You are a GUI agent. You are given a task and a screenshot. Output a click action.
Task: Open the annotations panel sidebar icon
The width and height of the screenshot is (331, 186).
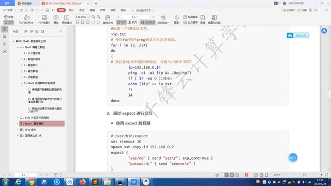tap(5, 44)
